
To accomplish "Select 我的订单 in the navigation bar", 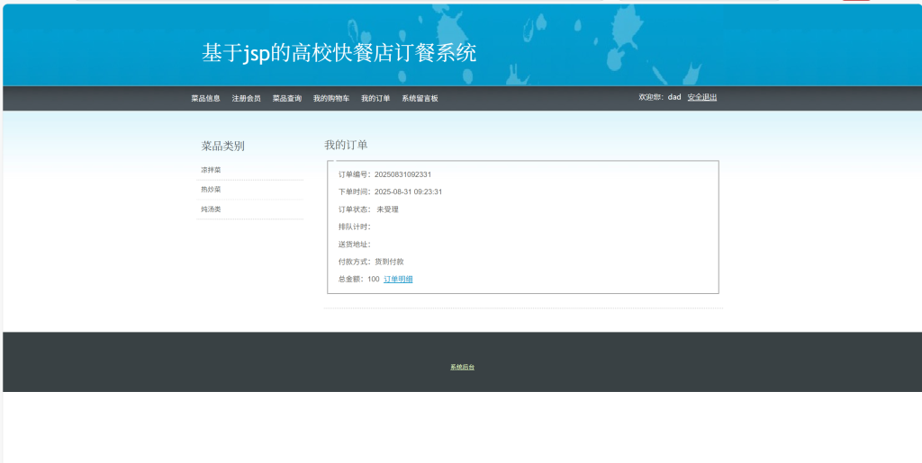I will tap(375, 99).
